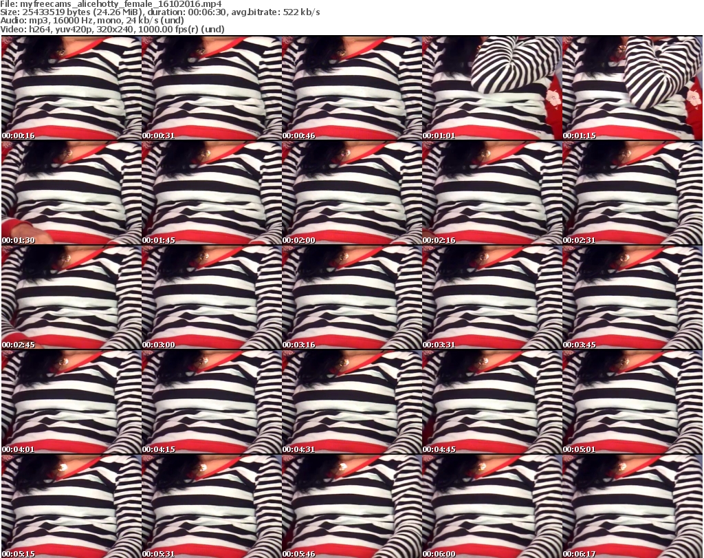Viewport: 704px width, 558px height.
Task: Click the Video h264 info line
Action: point(112,29)
